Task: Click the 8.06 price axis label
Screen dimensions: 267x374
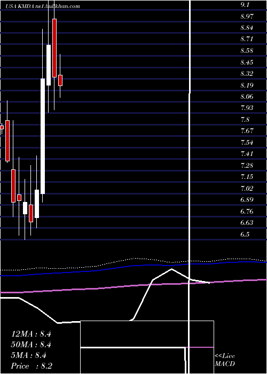Action: tap(247, 97)
